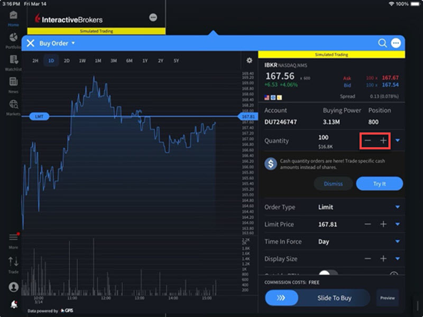Image resolution: width=423 pixels, height=317 pixels.
Task: Click the Limit Price value 167.81
Action: (327, 224)
